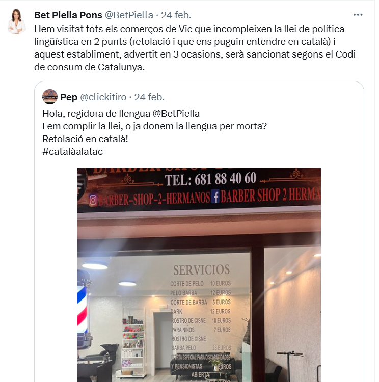The height and width of the screenshot is (382, 379).
Task: Open the quoted tweet line 'Retolació en català!'
Action: 85,139
